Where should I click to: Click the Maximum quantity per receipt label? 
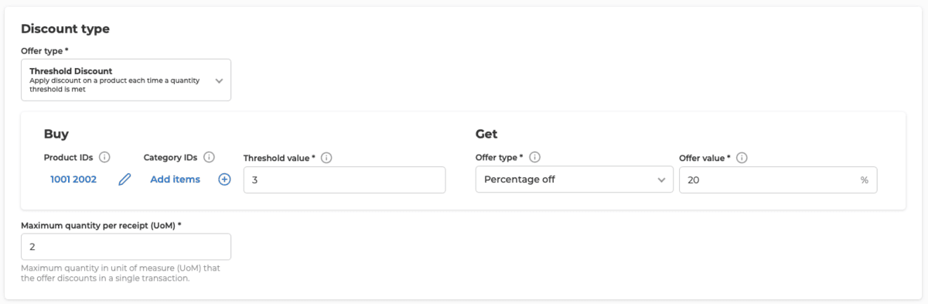click(x=101, y=225)
